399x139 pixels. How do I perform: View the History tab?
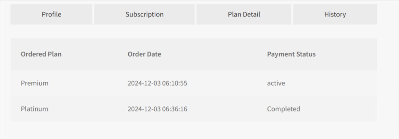[x=335, y=14]
